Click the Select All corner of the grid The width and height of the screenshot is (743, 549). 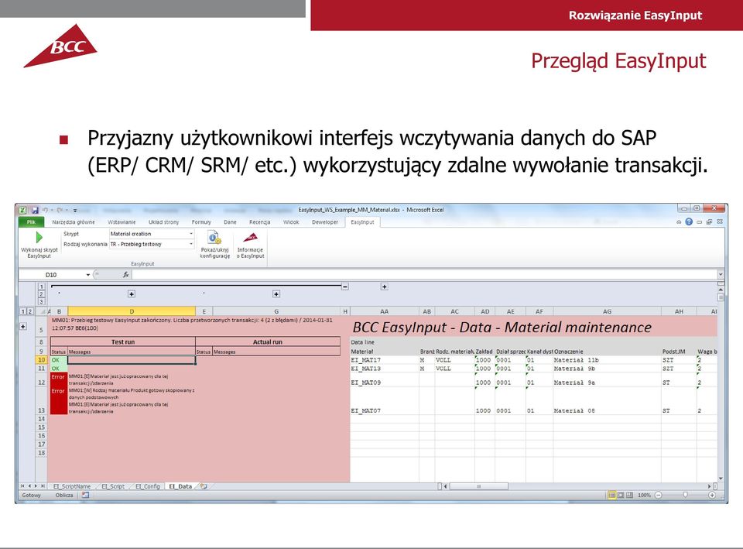pyautogui.click(x=42, y=311)
